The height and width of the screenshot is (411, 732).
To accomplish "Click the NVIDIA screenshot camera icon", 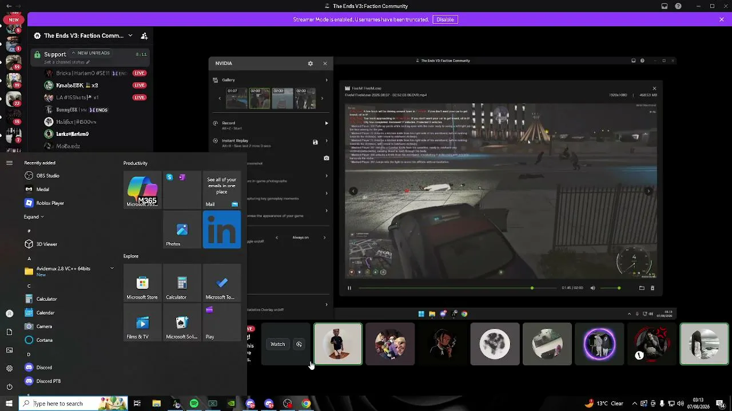I will coord(327,158).
